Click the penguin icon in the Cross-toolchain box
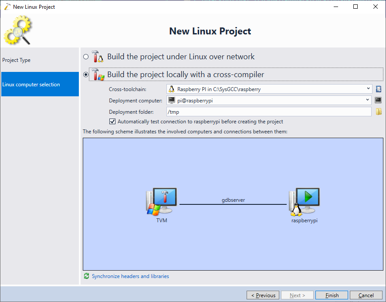This screenshot has width=386, height=302. (x=172, y=89)
